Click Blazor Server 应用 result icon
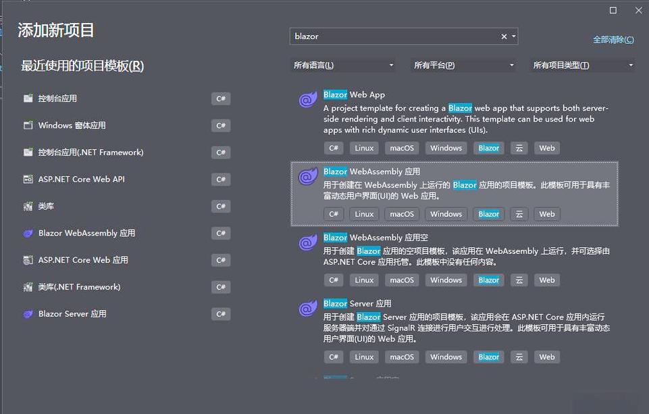 (x=307, y=309)
